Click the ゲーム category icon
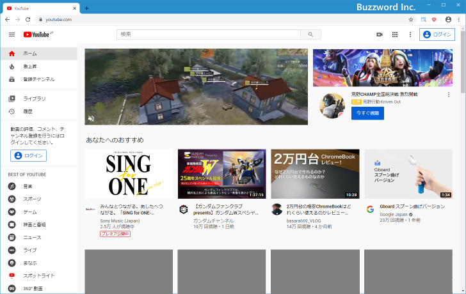The width and height of the screenshot is (466, 294). pyautogui.click(x=12, y=212)
